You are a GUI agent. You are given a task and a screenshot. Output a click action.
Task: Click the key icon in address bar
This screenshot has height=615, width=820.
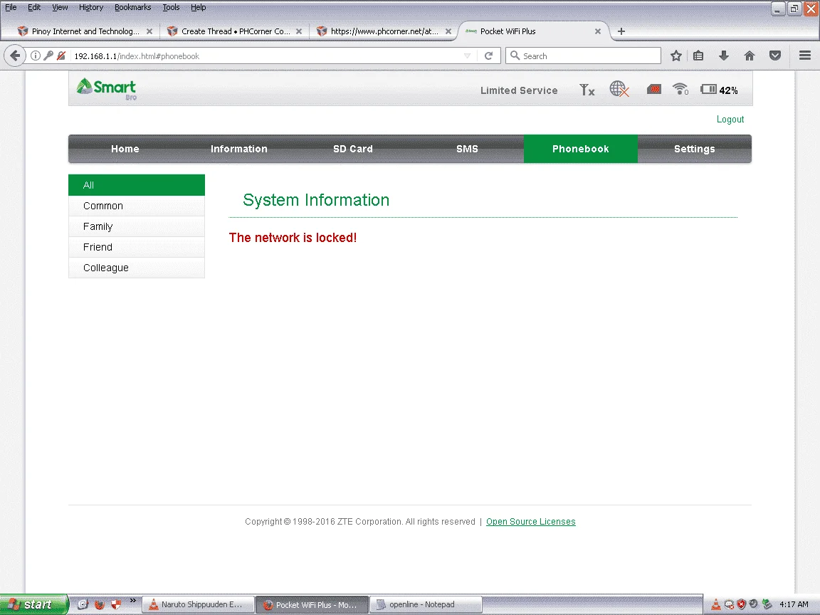pyautogui.click(x=48, y=56)
